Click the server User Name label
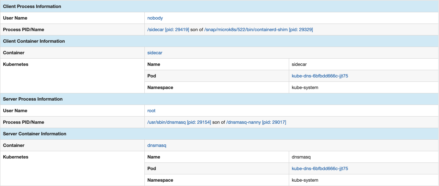The width and height of the screenshot is (439, 186). click(x=15, y=110)
